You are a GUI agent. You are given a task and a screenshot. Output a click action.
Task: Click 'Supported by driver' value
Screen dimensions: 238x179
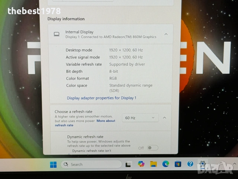[x=127, y=64]
